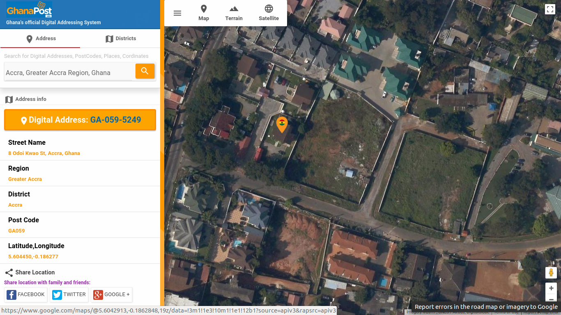This screenshot has width=561, height=315.
Task: Share location on Google +
Action: [x=112, y=294]
